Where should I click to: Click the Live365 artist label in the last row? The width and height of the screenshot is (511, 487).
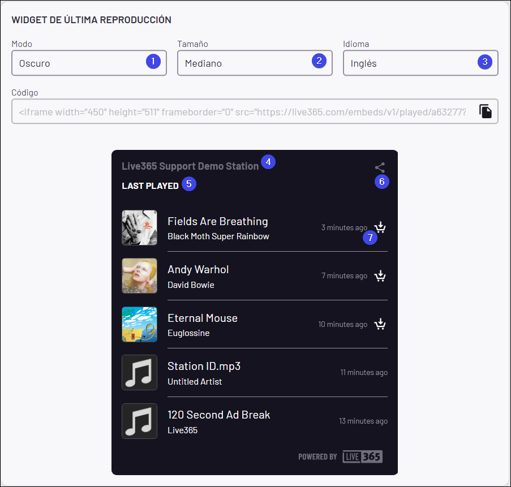(x=182, y=430)
